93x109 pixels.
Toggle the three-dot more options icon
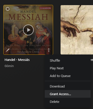(49, 50)
